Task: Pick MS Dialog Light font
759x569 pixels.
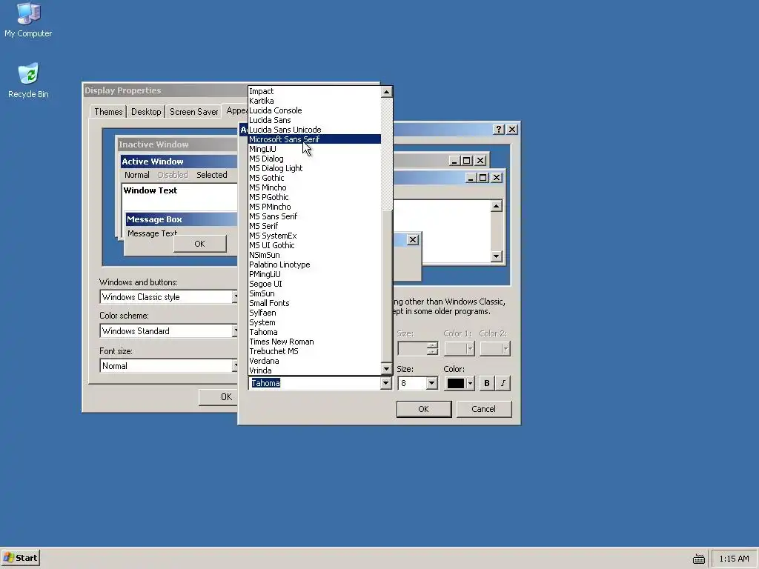Action: click(x=314, y=168)
